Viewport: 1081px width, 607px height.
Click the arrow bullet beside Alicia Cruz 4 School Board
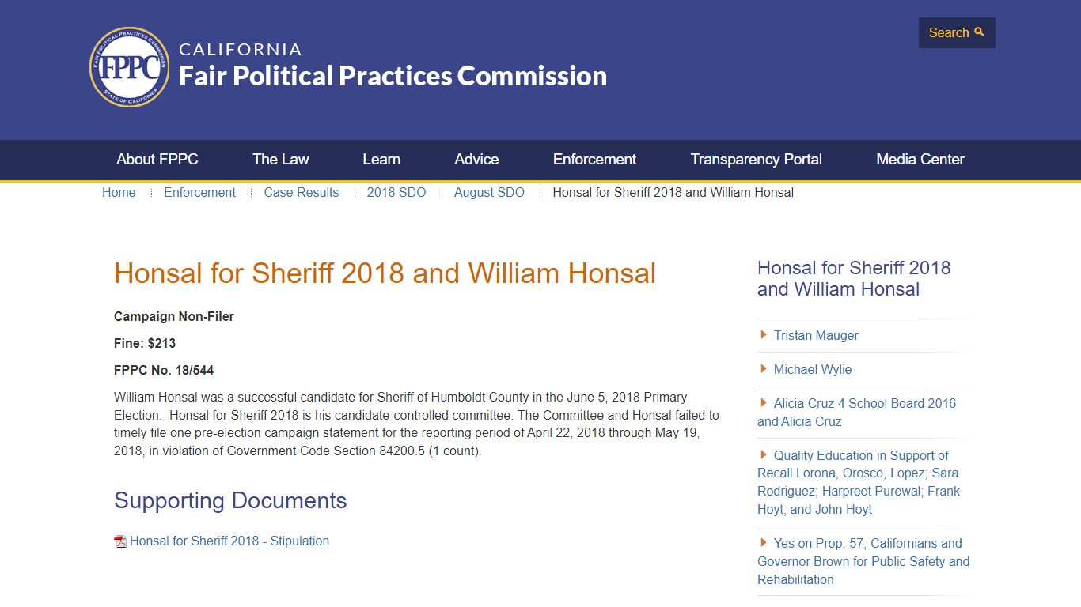[764, 403]
